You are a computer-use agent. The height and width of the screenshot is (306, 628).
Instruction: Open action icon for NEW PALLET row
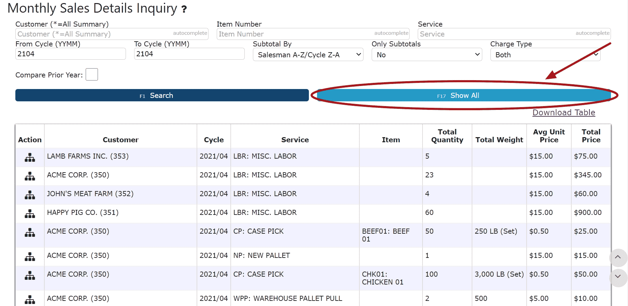(x=30, y=257)
